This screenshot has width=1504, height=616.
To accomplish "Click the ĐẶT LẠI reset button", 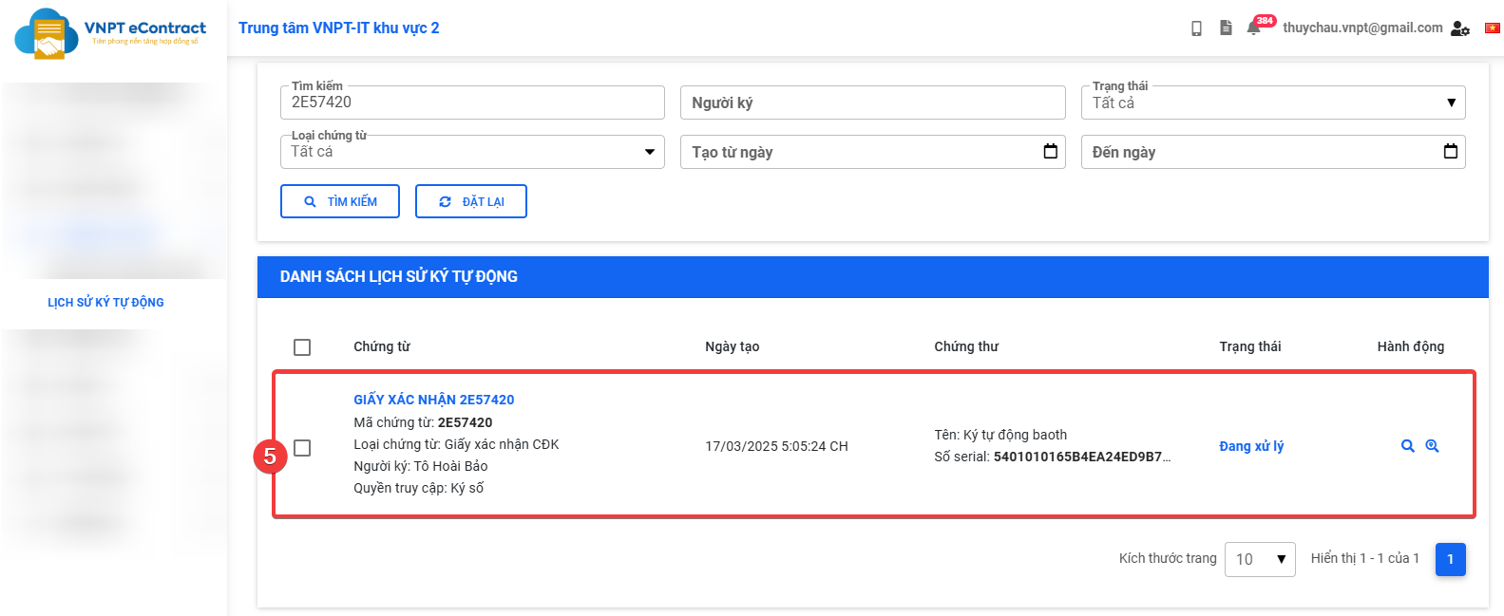I will 471,201.
